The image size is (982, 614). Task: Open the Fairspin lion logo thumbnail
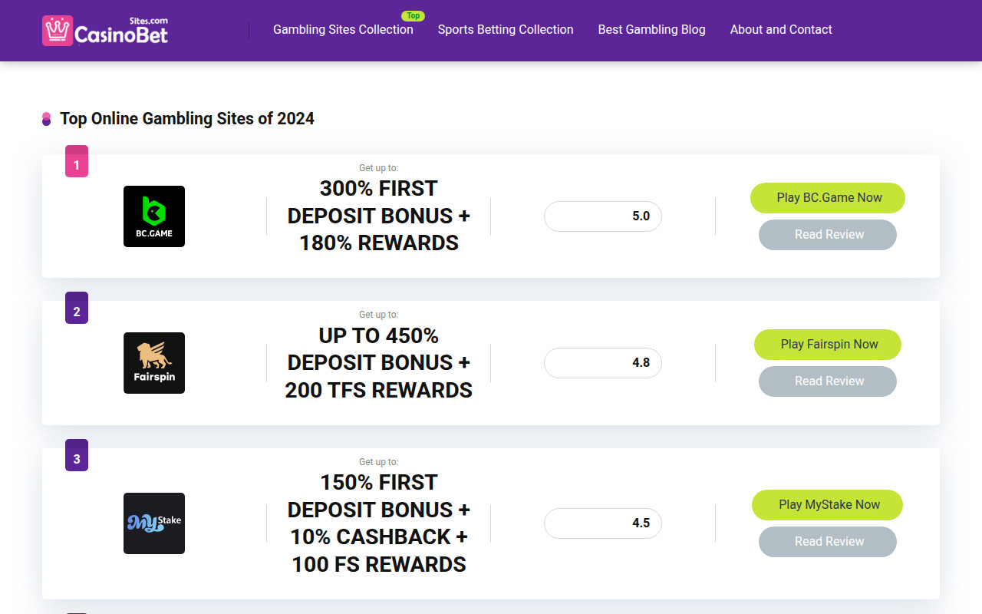point(154,363)
